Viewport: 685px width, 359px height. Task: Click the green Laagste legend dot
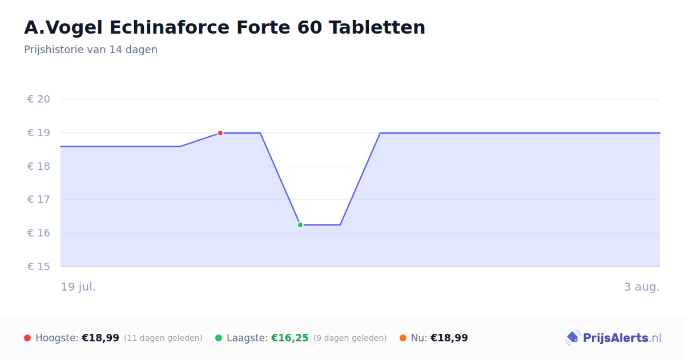(x=219, y=338)
